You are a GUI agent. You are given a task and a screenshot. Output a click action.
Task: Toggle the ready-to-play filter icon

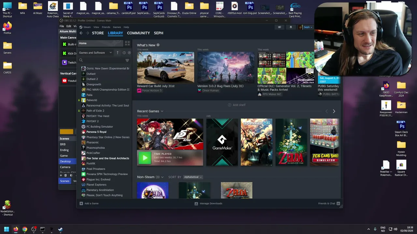pos(129,53)
